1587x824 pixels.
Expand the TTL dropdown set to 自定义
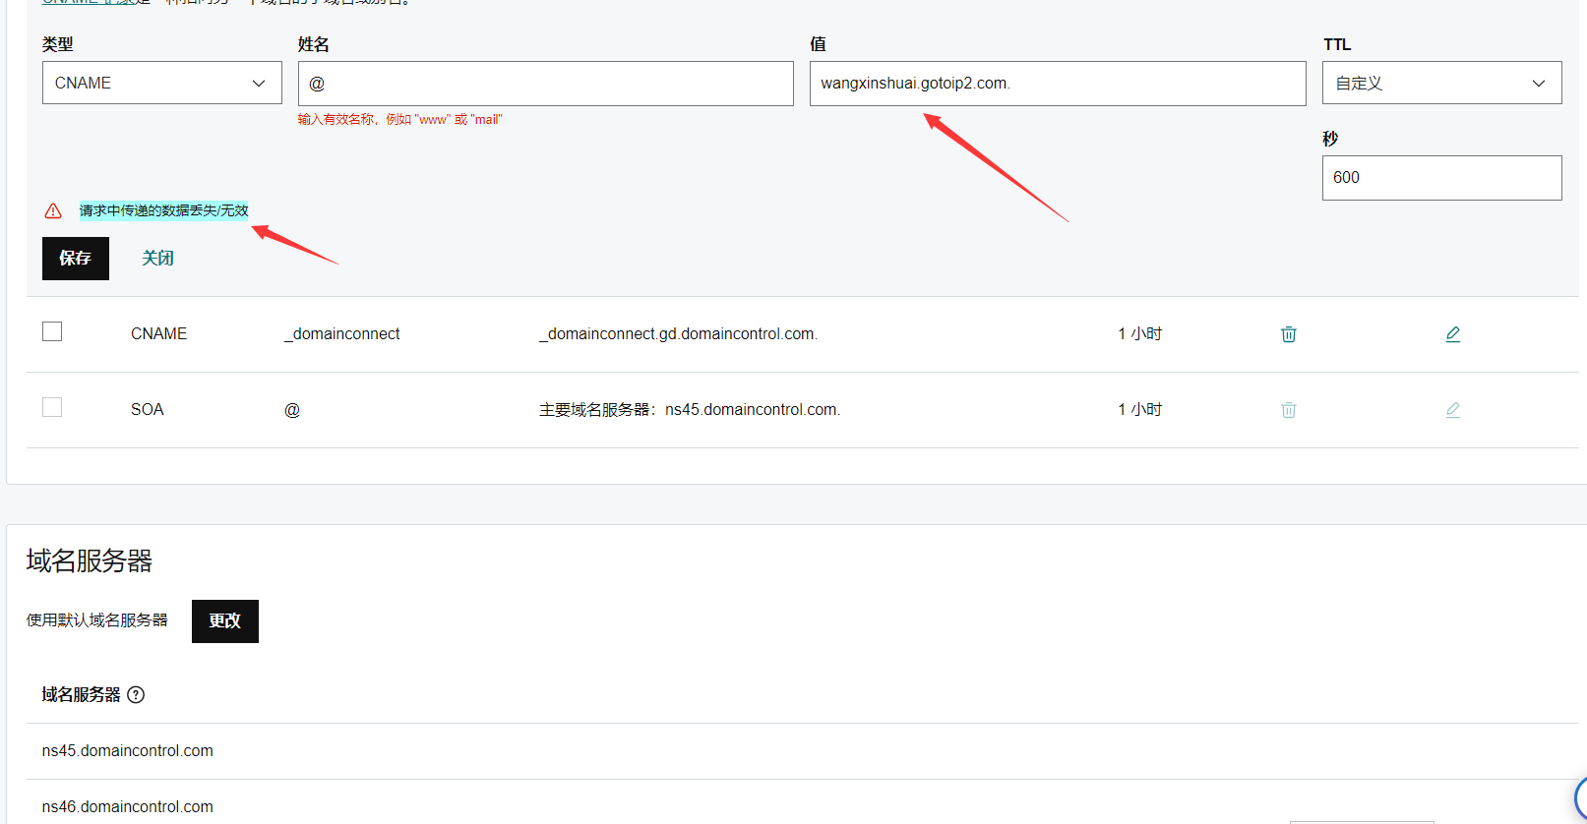pos(1440,84)
